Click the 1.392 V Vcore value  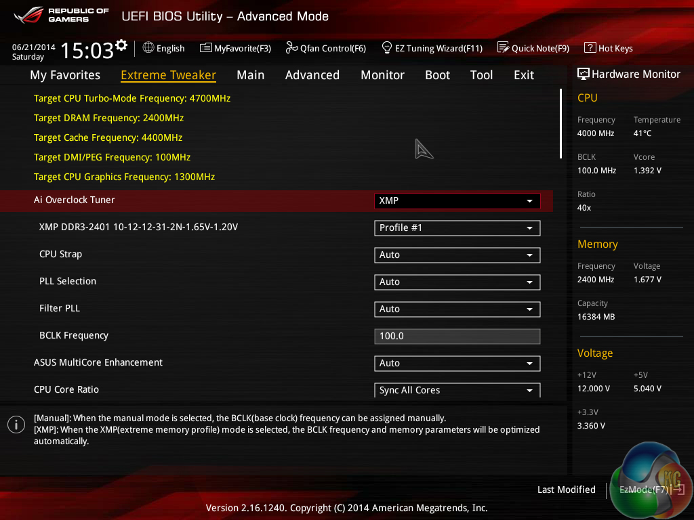pyautogui.click(x=647, y=170)
